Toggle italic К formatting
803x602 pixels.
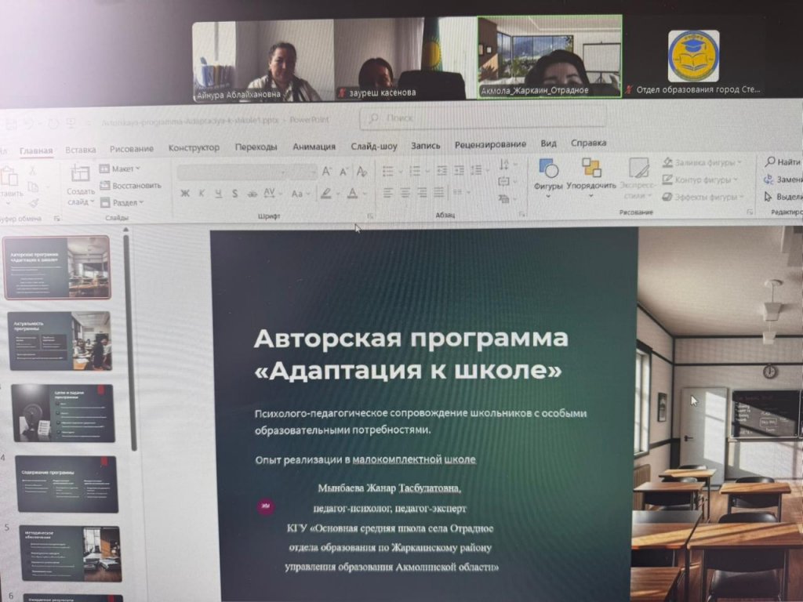click(x=202, y=194)
